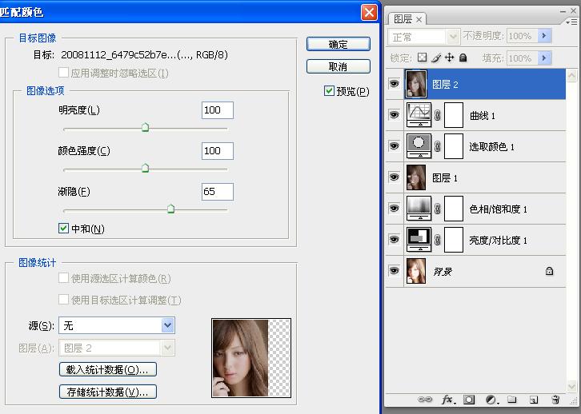581x414 pixels.
Task: Minimize the Layers panel with dash button
Action: coord(563,11)
